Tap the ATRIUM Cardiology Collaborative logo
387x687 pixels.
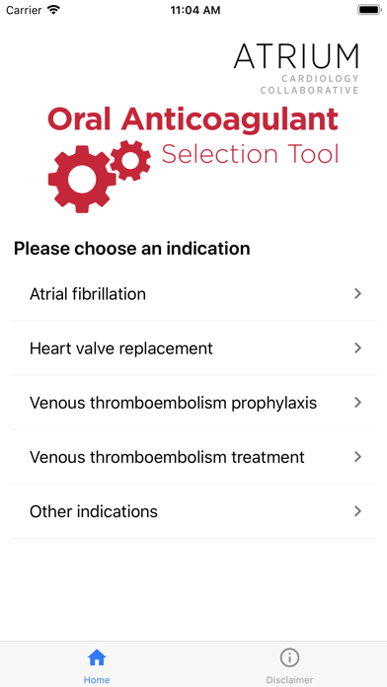pos(296,68)
